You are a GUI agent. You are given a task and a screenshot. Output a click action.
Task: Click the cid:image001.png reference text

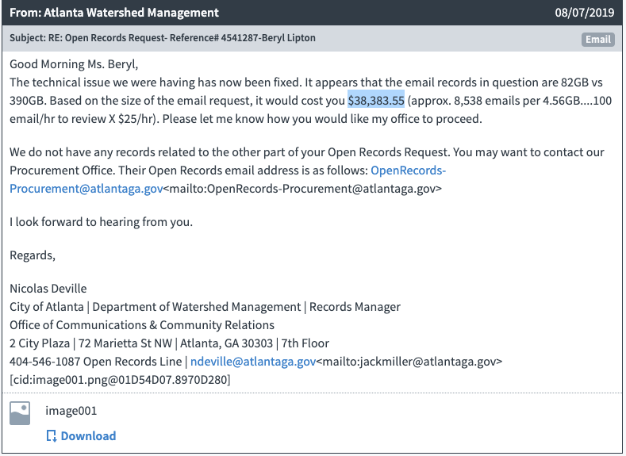(x=120, y=379)
